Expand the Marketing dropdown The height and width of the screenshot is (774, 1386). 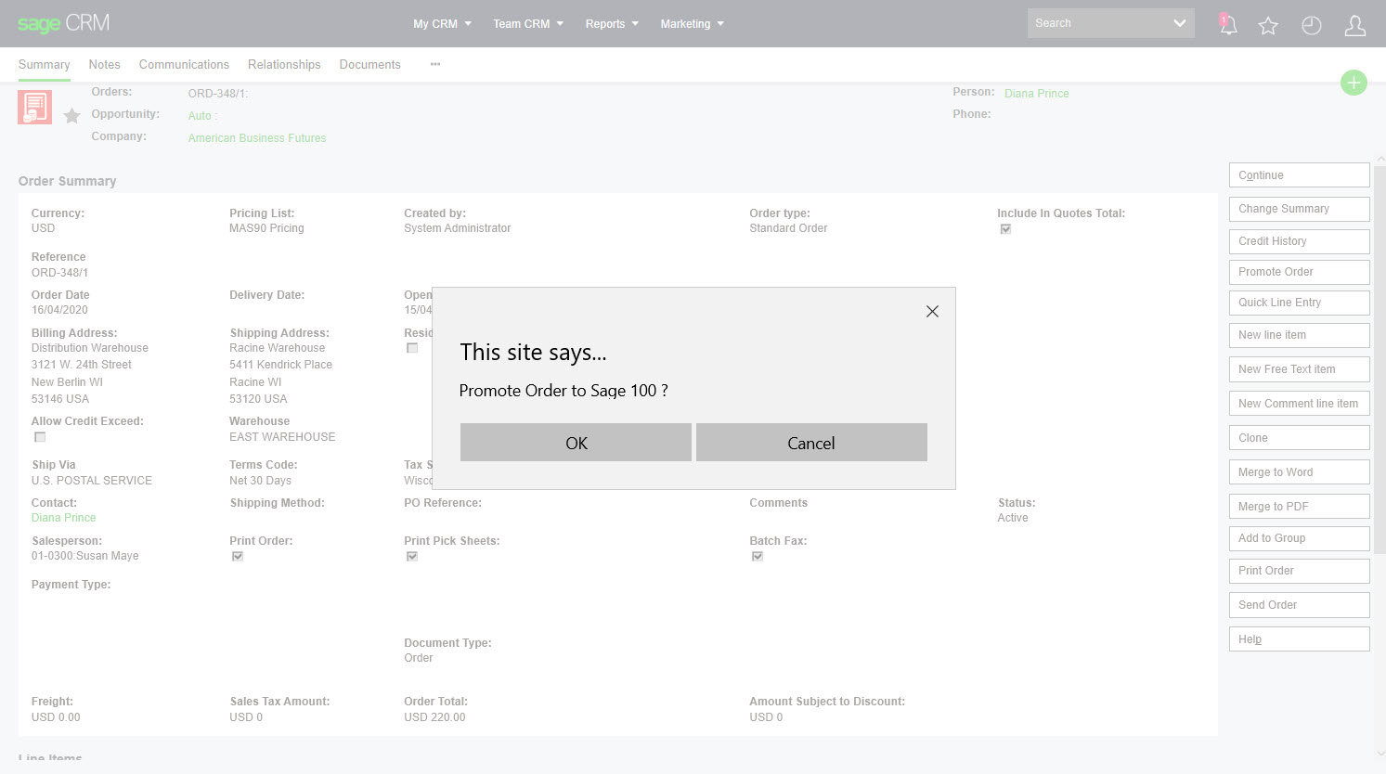(692, 24)
